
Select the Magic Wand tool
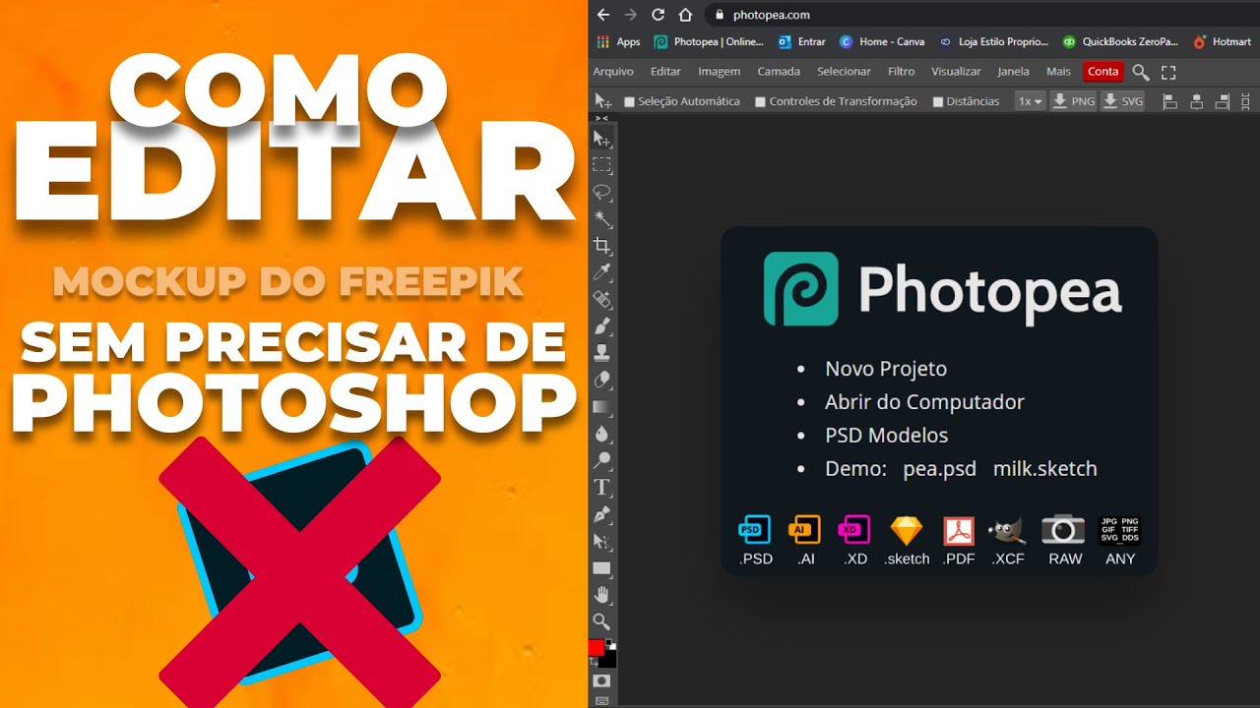click(601, 218)
